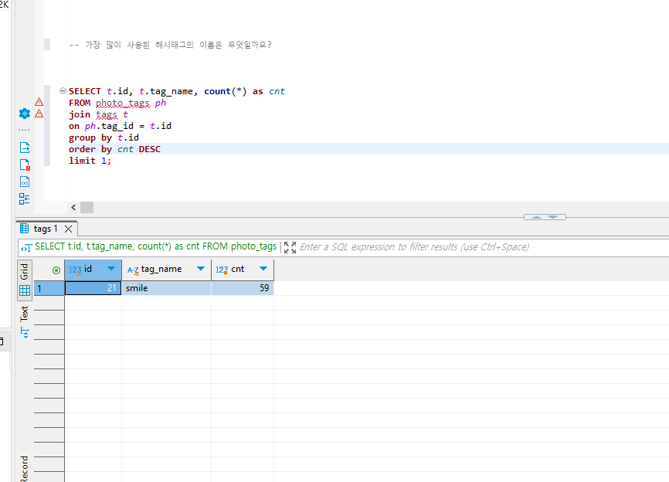Click the green circle row selector icon
The width and height of the screenshot is (669, 482).
point(56,270)
